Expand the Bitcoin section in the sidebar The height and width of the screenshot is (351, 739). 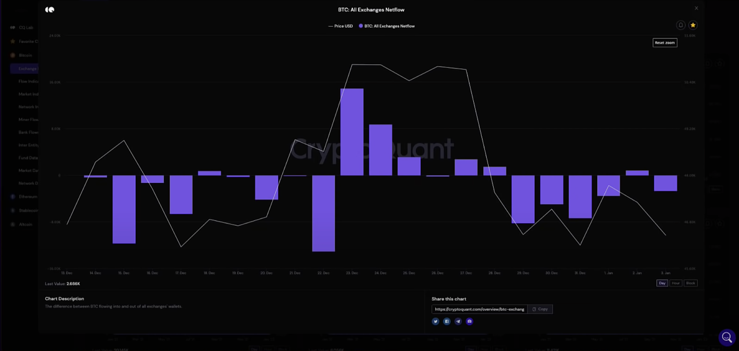25,55
